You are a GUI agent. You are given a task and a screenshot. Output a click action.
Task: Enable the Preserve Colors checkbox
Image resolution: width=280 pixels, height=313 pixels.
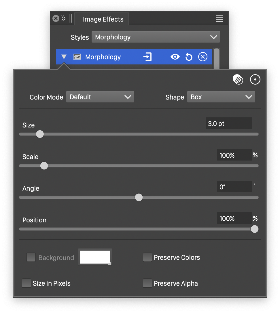pyautogui.click(x=147, y=257)
